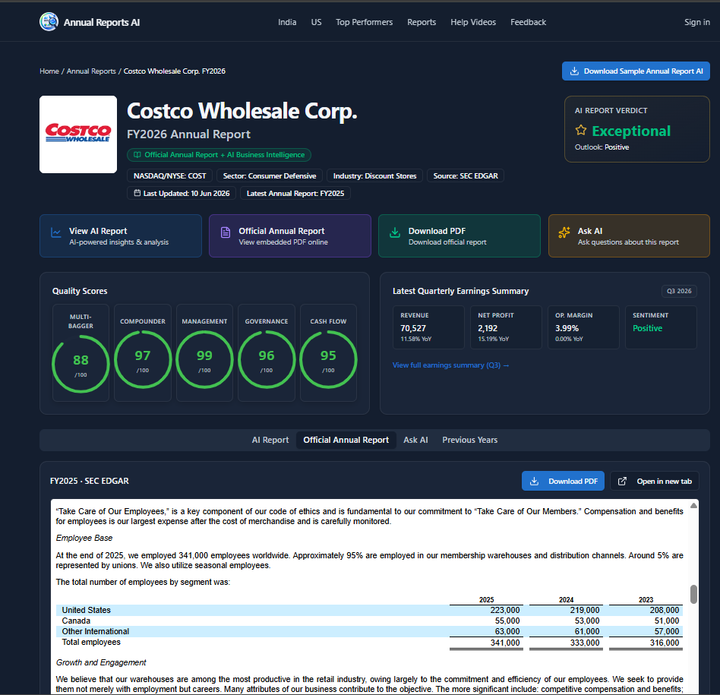The image size is (720, 695).
Task: Click the Positive sentiment value
Action: click(x=647, y=328)
